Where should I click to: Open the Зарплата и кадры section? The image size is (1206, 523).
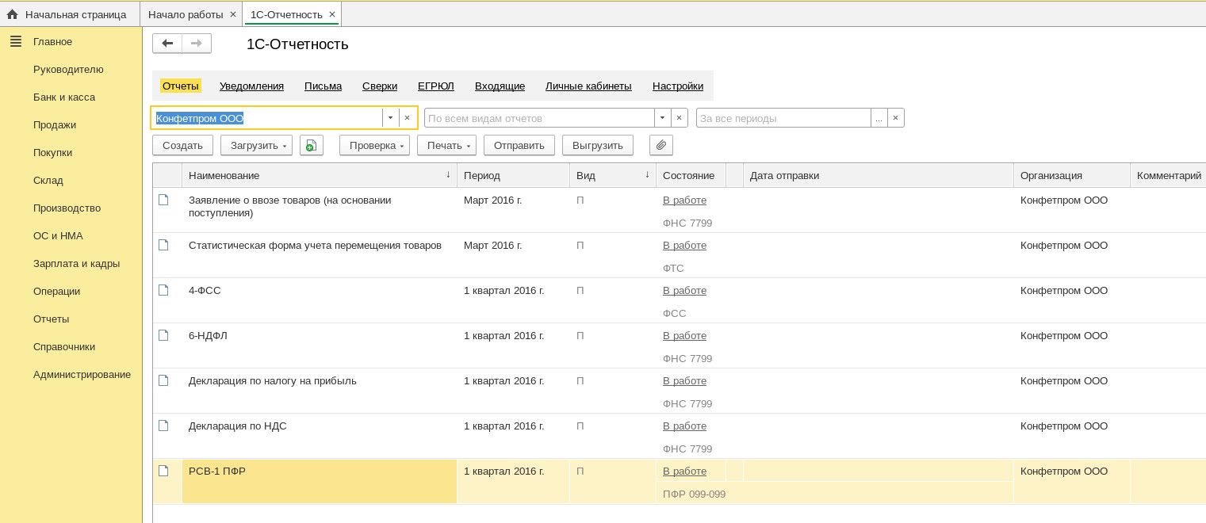[76, 263]
